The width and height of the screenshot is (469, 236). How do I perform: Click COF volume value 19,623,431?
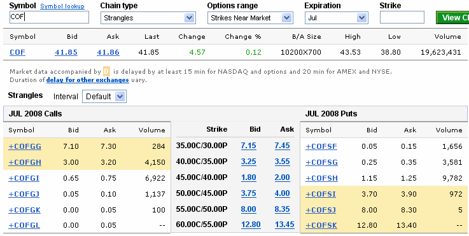441,52
